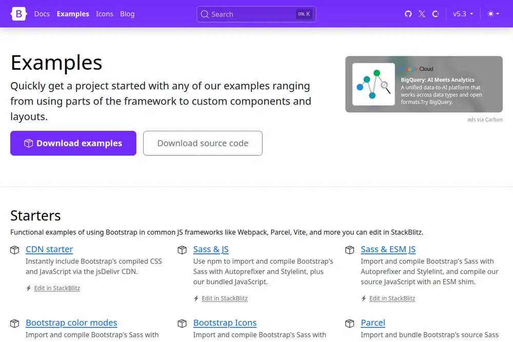Open the Docs nav item
Image resolution: width=513 pixels, height=342 pixels.
(x=42, y=14)
